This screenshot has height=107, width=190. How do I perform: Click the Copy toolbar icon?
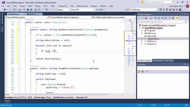click(39, 10)
